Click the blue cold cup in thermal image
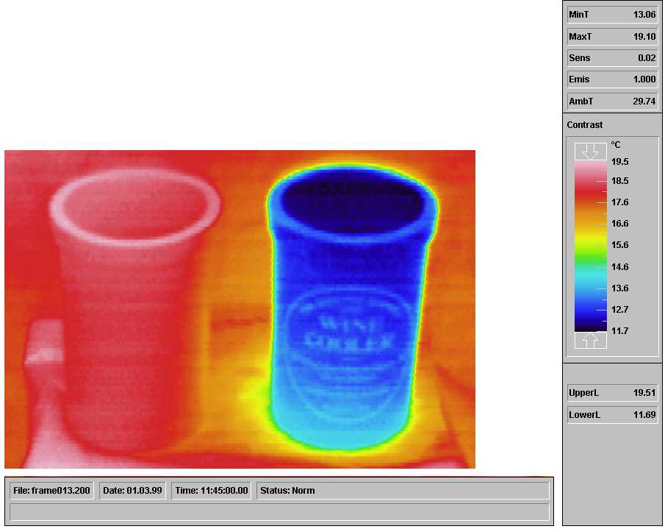 (351, 307)
